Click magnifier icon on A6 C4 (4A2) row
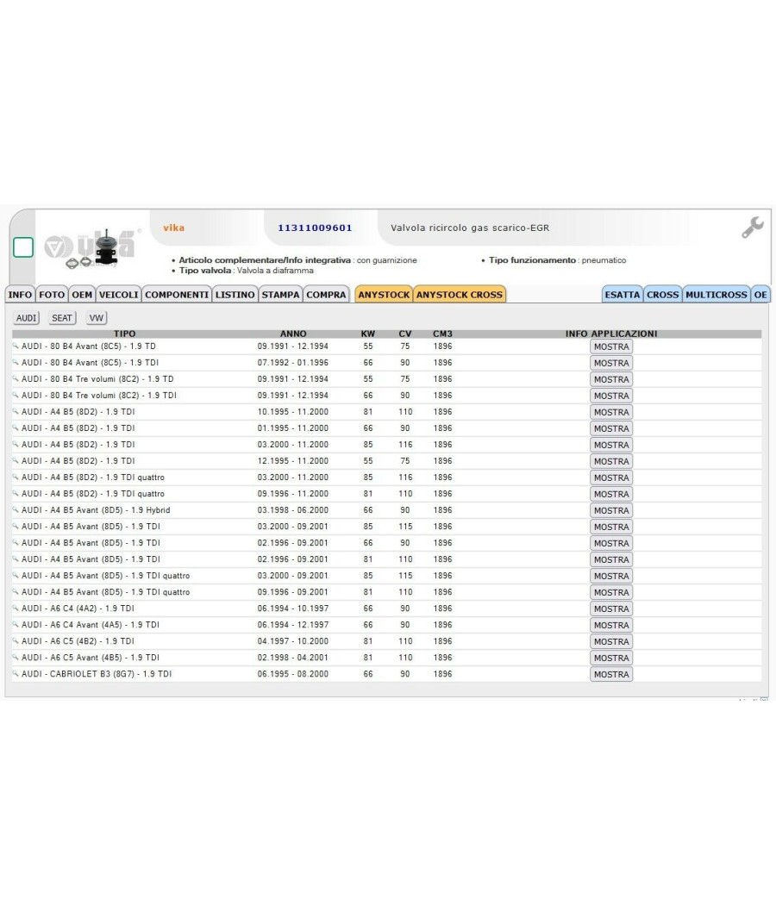Image resolution: width=776 pixels, height=905 pixels. coord(16,609)
